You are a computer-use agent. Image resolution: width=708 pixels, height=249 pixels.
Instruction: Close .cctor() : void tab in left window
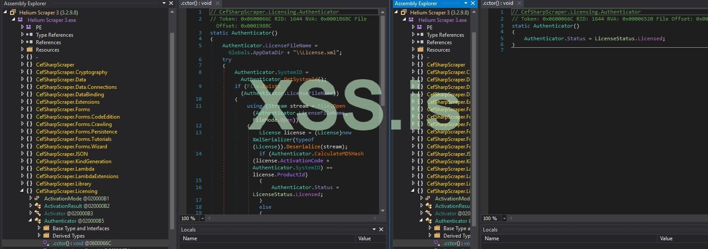click(x=218, y=3)
